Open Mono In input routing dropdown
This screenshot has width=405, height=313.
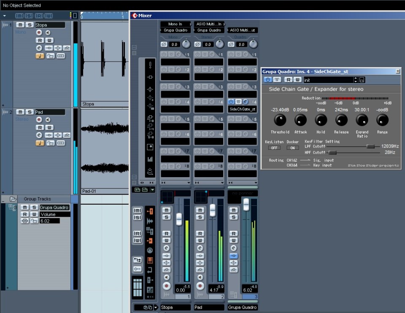(x=175, y=24)
